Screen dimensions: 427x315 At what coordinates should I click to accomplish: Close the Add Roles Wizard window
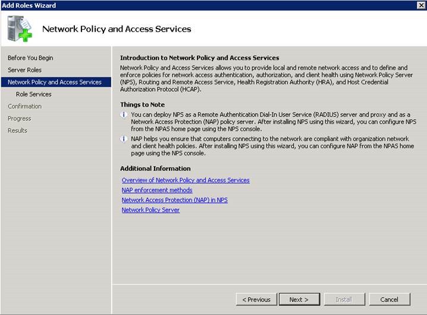point(420,5)
